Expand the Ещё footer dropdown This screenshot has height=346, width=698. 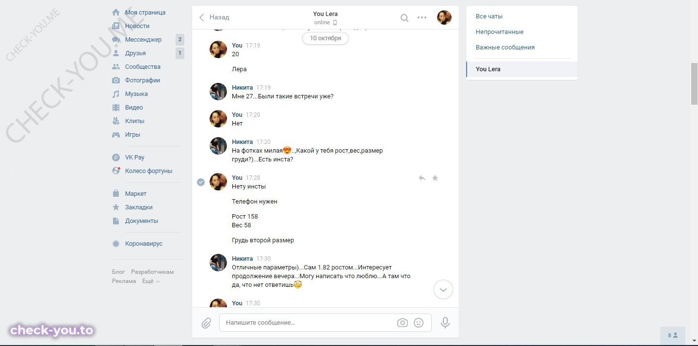tap(151, 281)
